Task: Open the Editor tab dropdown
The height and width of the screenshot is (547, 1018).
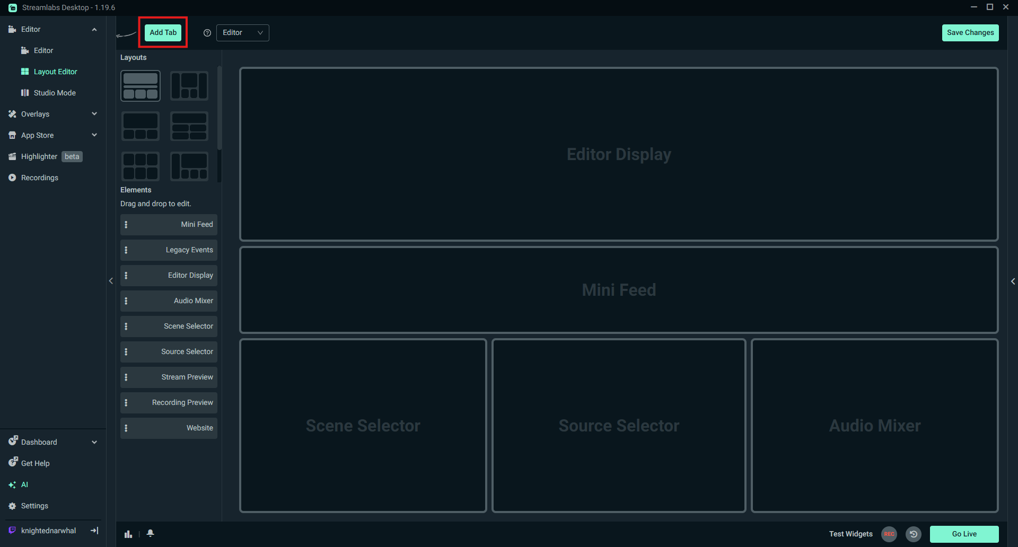Action: 242,32
